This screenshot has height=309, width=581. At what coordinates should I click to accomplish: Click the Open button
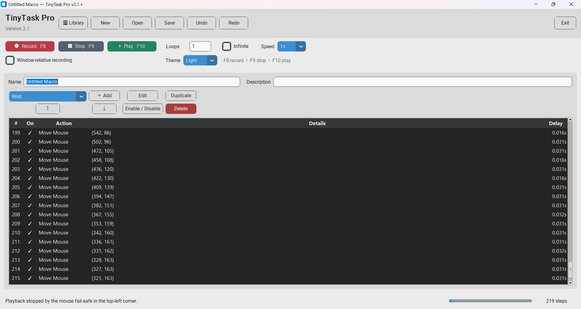coord(137,23)
